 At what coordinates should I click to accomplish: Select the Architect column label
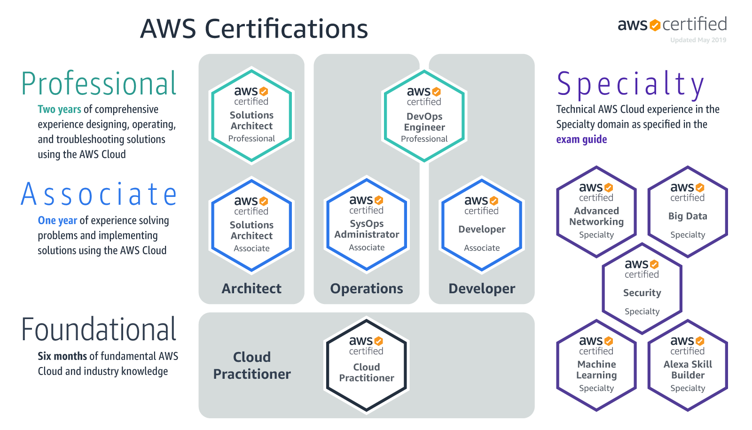[251, 289]
